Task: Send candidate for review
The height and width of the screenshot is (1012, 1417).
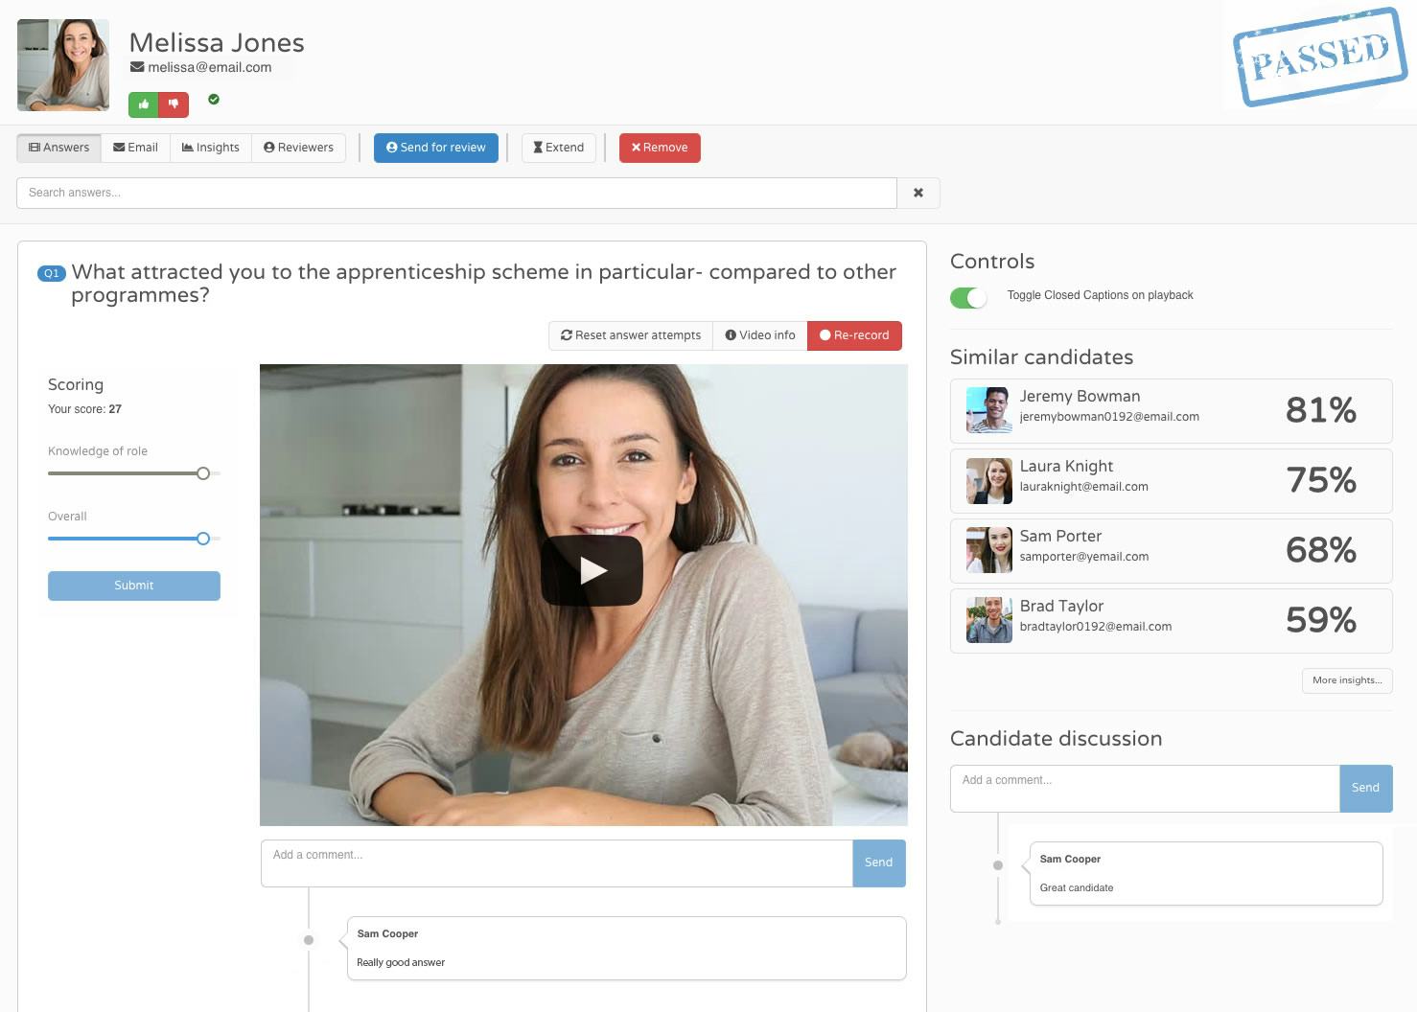Action: pos(436,147)
